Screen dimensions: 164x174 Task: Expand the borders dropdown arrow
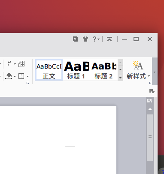[x=27, y=76]
